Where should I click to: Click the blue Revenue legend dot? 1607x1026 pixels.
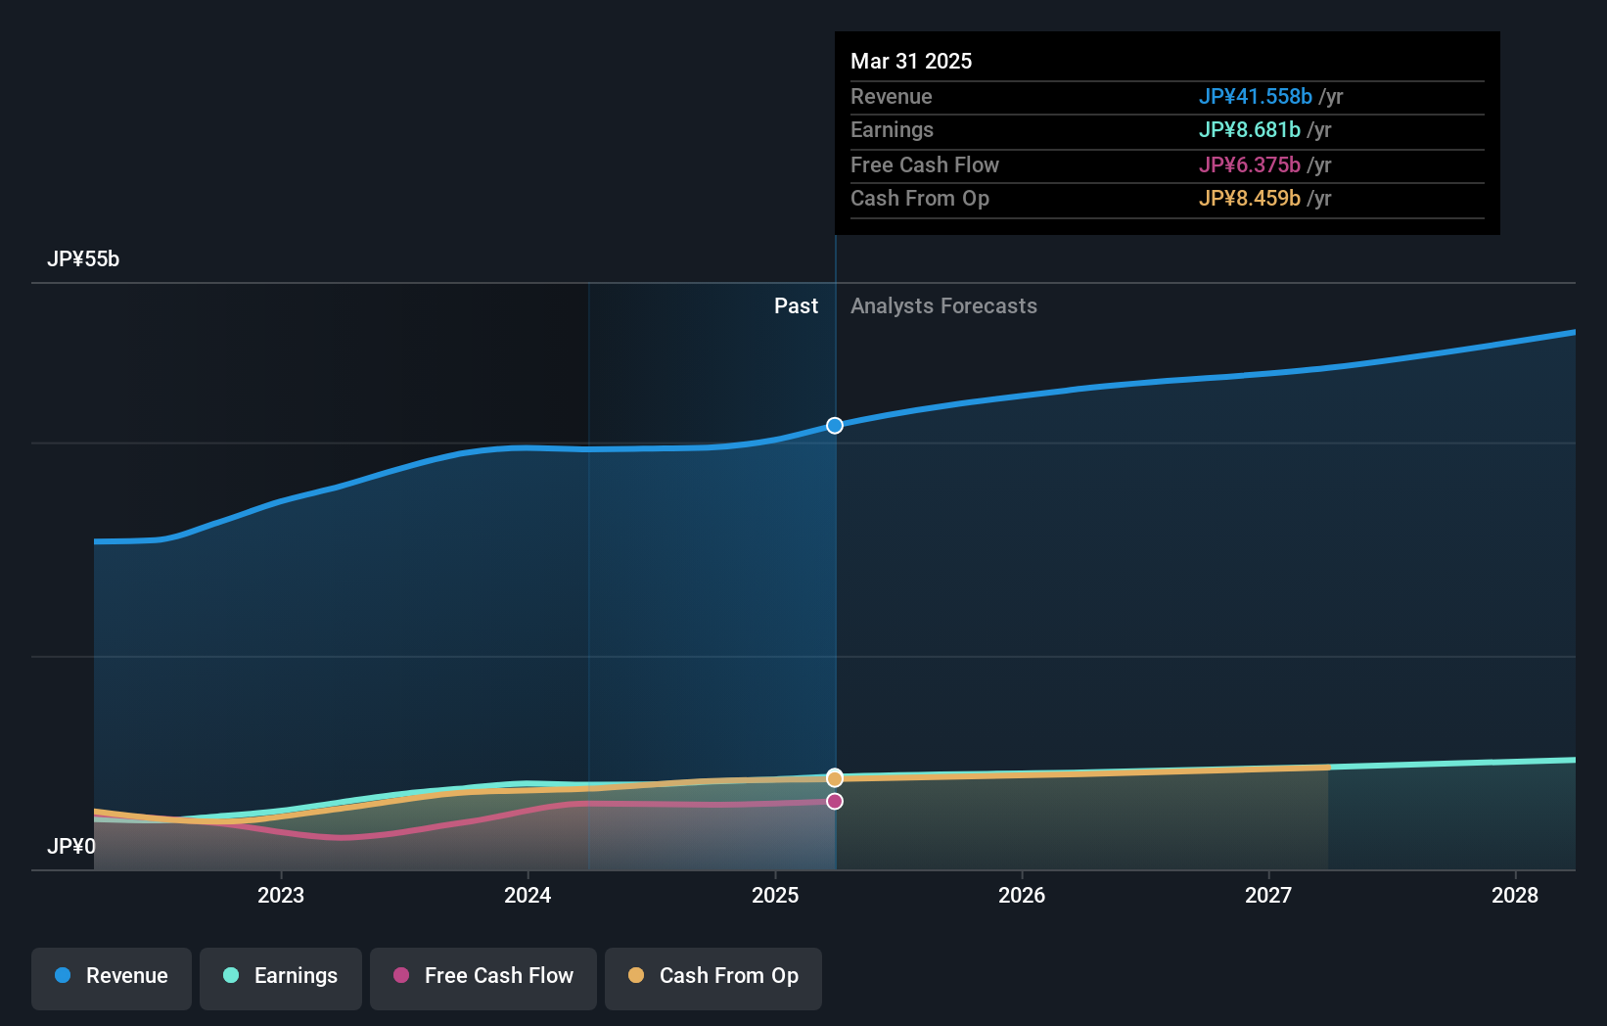point(63,975)
